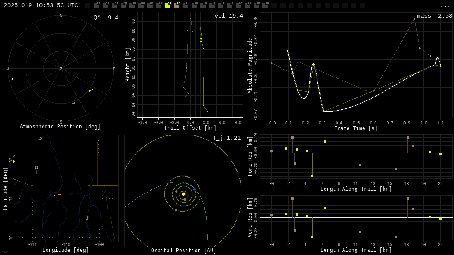Toggle the tan station 10 box
The height and width of the screenshot is (255, 454).
(176, 5)
